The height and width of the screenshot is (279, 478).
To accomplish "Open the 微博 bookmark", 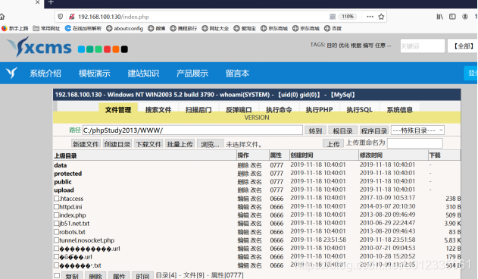I will point(157,28).
